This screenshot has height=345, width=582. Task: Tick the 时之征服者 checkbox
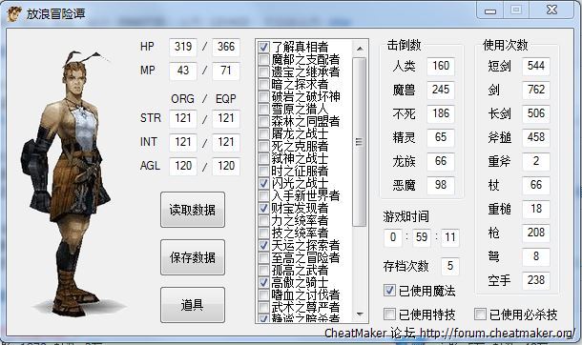coord(263,171)
